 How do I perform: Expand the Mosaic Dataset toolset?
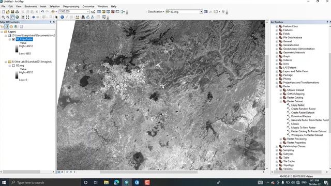click(x=281, y=90)
